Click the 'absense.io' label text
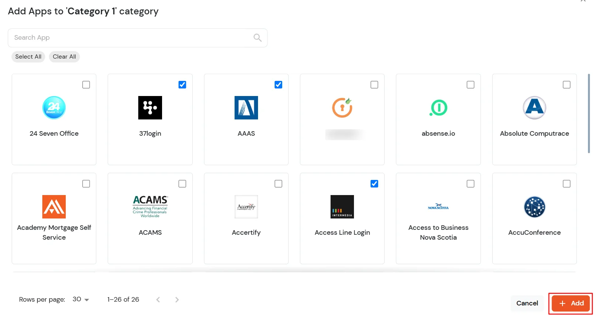The image size is (598, 316). tap(438, 133)
